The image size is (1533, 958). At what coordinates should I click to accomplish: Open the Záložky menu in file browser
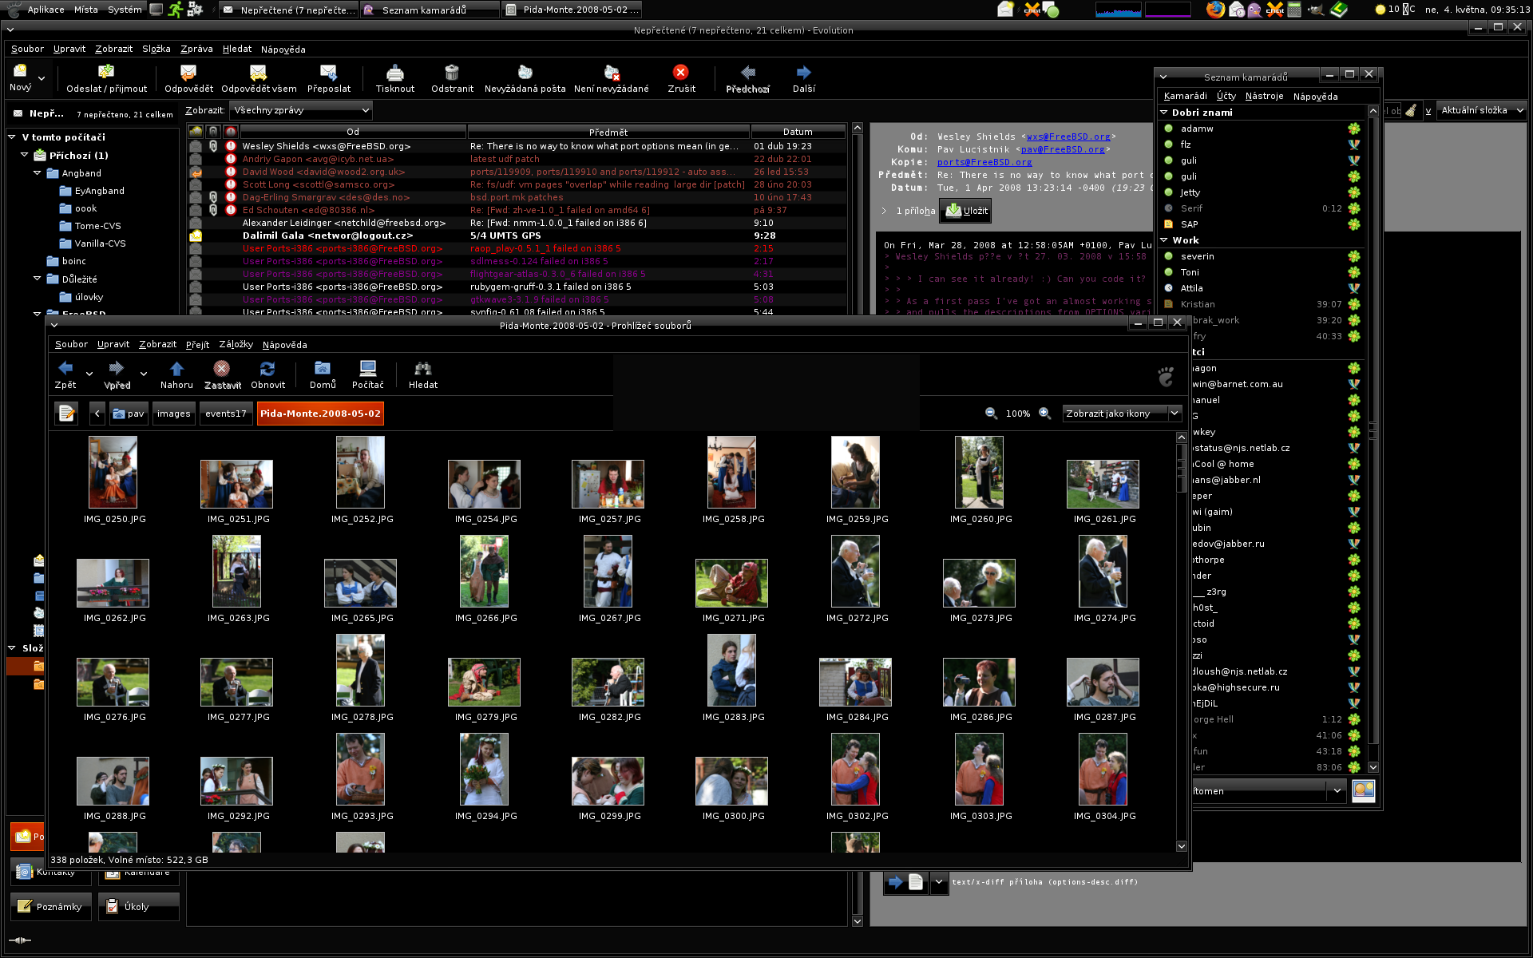pos(236,345)
